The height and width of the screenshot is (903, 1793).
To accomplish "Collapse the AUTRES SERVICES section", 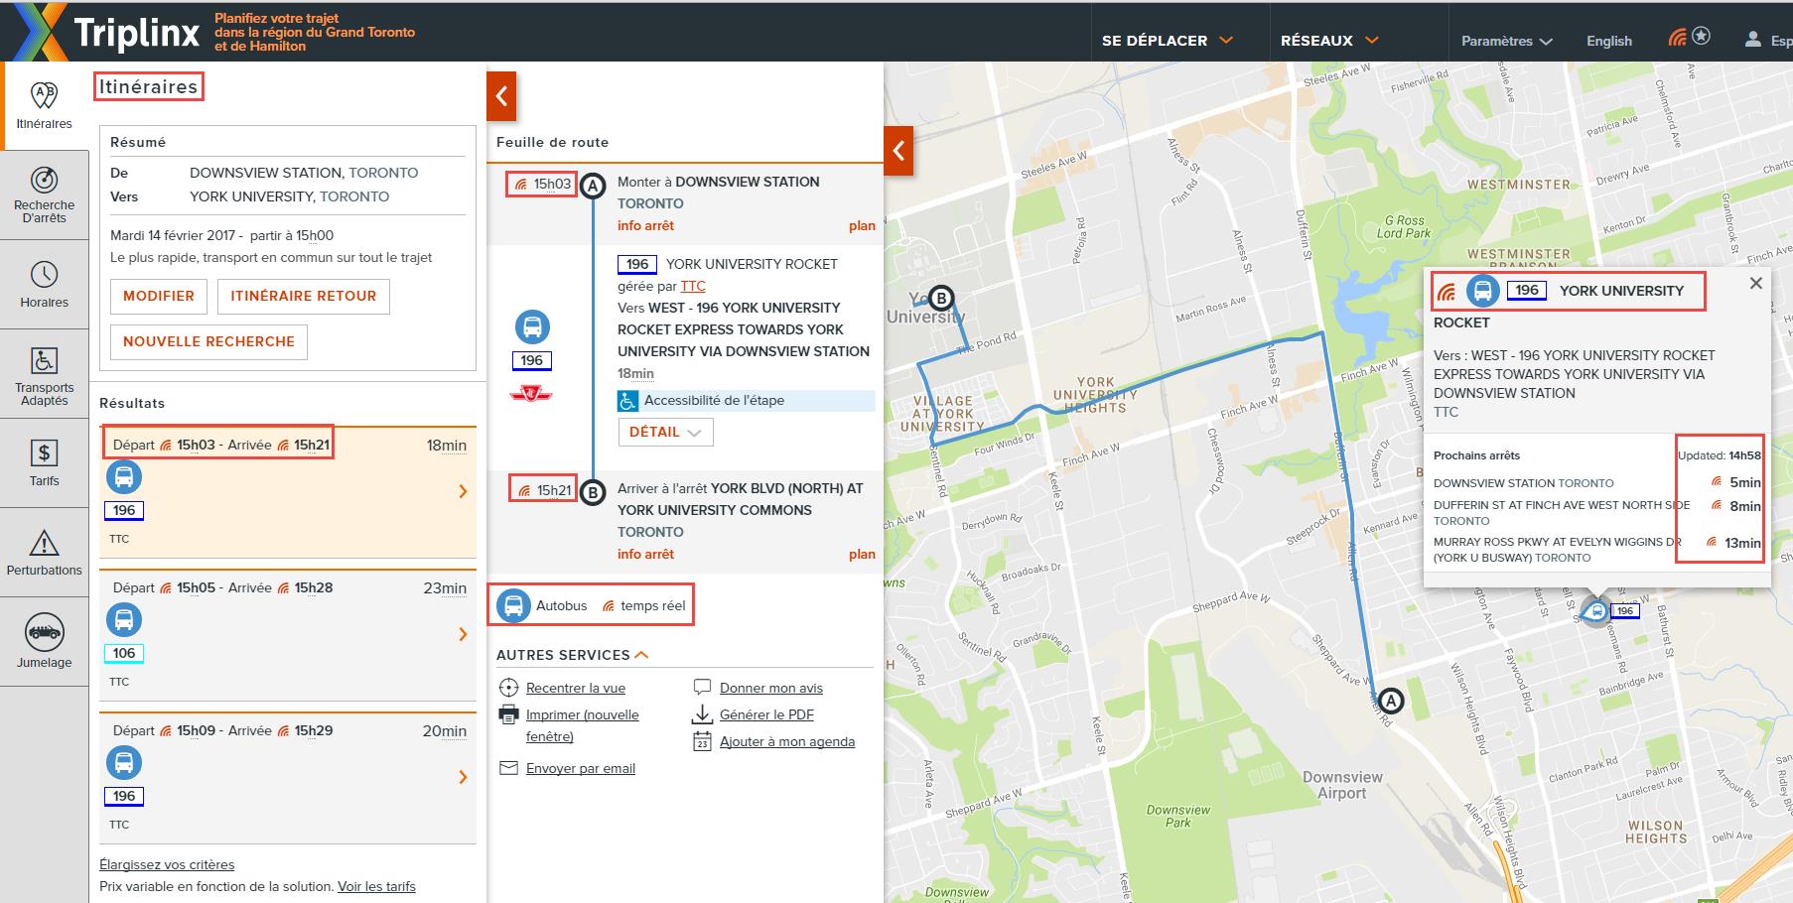I will point(573,655).
